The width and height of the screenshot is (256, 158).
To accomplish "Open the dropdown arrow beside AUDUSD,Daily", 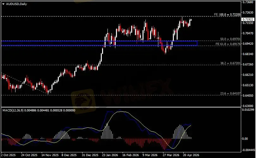I will click(3, 4).
